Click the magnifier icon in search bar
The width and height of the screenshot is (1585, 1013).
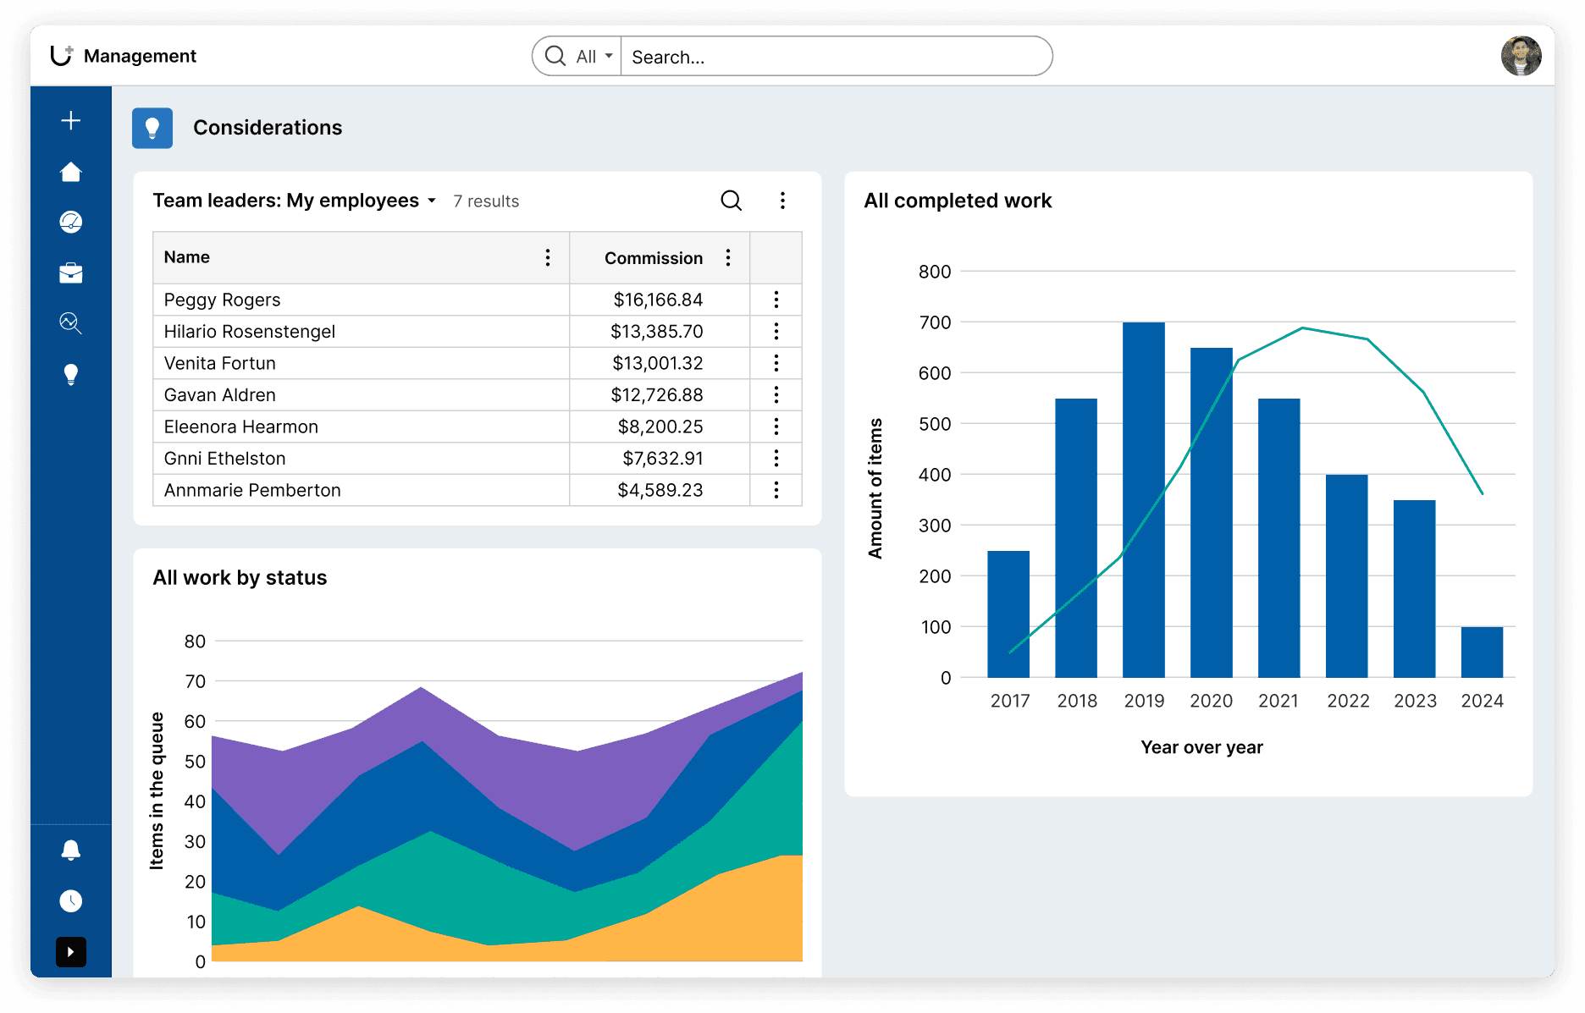pyautogui.click(x=555, y=56)
